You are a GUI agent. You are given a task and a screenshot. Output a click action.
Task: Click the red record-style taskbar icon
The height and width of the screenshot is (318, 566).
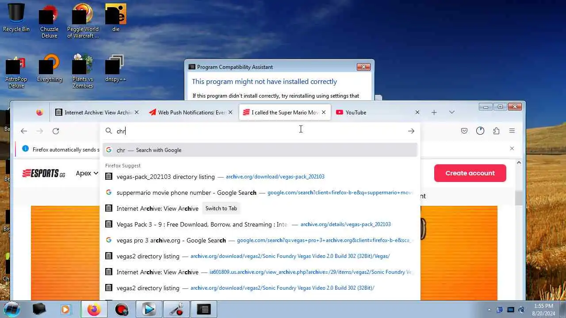pos(122,310)
